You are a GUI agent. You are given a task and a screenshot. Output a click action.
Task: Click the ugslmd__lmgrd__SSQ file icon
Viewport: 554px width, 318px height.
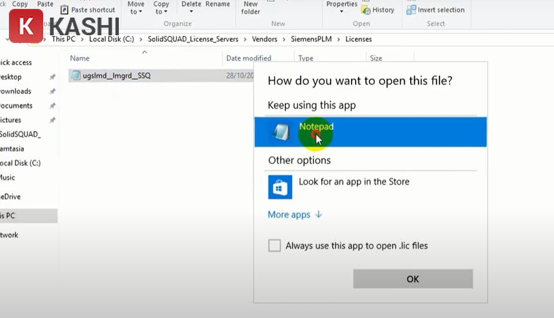click(x=76, y=75)
